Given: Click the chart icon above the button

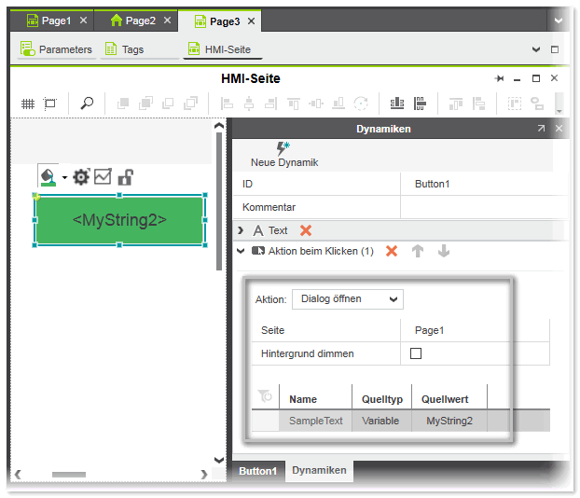Looking at the screenshot, I should click(x=103, y=176).
